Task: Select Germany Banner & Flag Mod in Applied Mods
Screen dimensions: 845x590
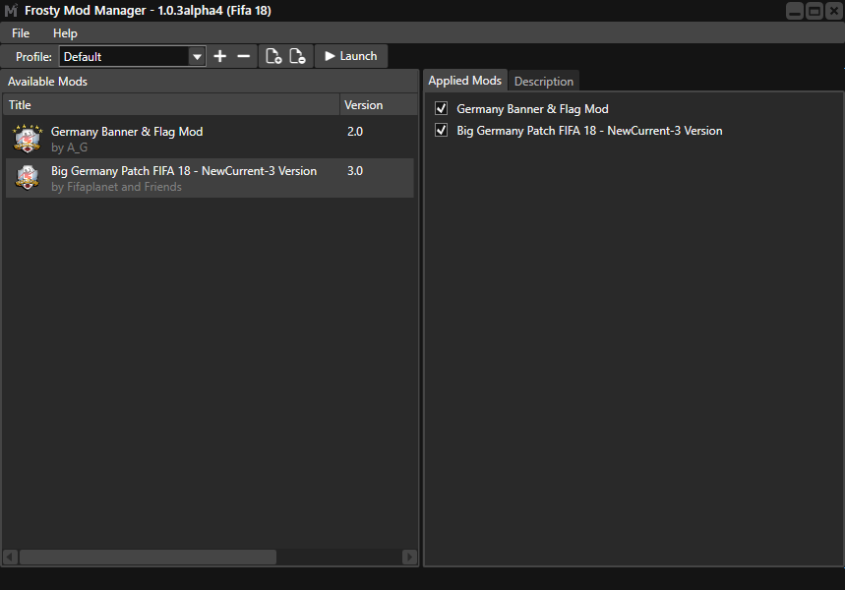Action: coord(532,109)
